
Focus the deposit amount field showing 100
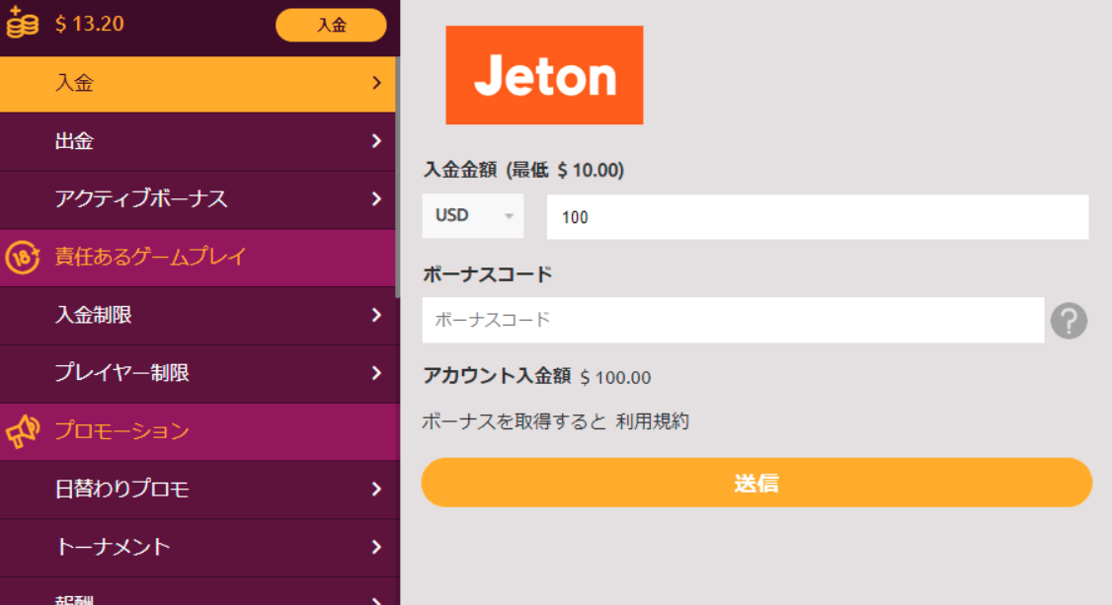(x=818, y=217)
